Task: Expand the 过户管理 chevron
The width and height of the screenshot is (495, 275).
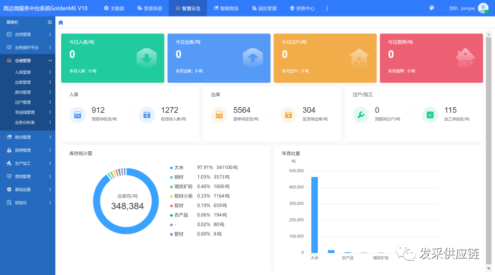Action: point(50,102)
